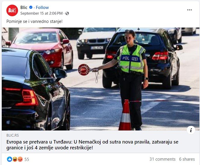200x165 pixels.
Task: Open the September 15 timestamp link
Action: point(42,13)
